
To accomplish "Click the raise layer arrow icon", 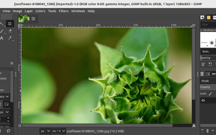I will coord(213,131).
